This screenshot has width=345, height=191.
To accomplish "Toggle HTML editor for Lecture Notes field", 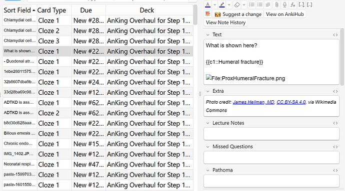I will pyautogui.click(x=335, y=123).
